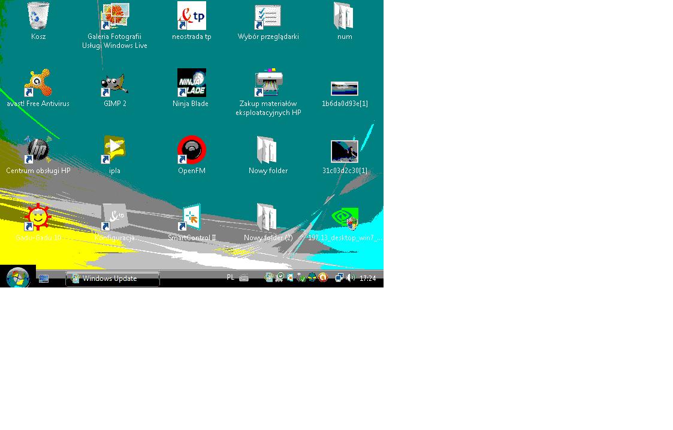Open SmartControl II shortcut

pyautogui.click(x=191, y=218)
